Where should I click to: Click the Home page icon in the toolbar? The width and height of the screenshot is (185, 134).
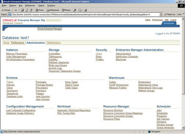(x=31, y=10)
